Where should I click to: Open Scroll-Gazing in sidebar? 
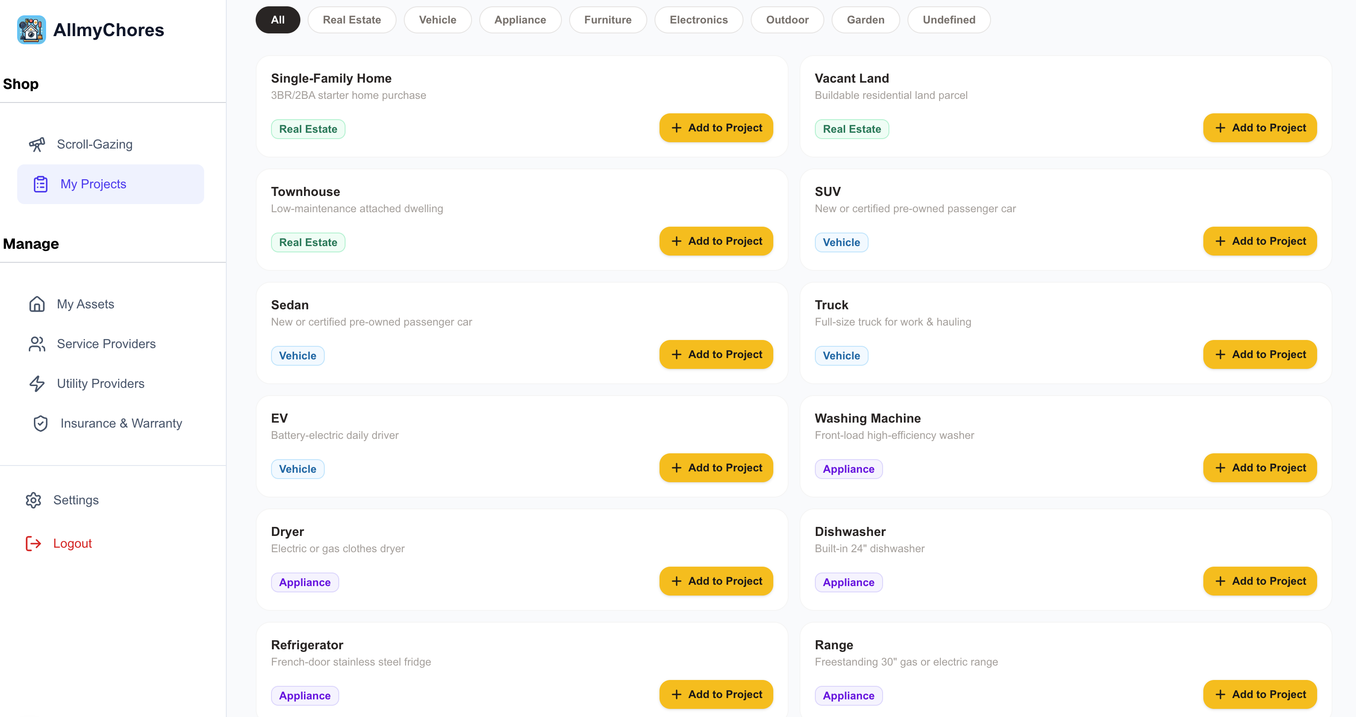pyautogui.click(x=111, y=144)
